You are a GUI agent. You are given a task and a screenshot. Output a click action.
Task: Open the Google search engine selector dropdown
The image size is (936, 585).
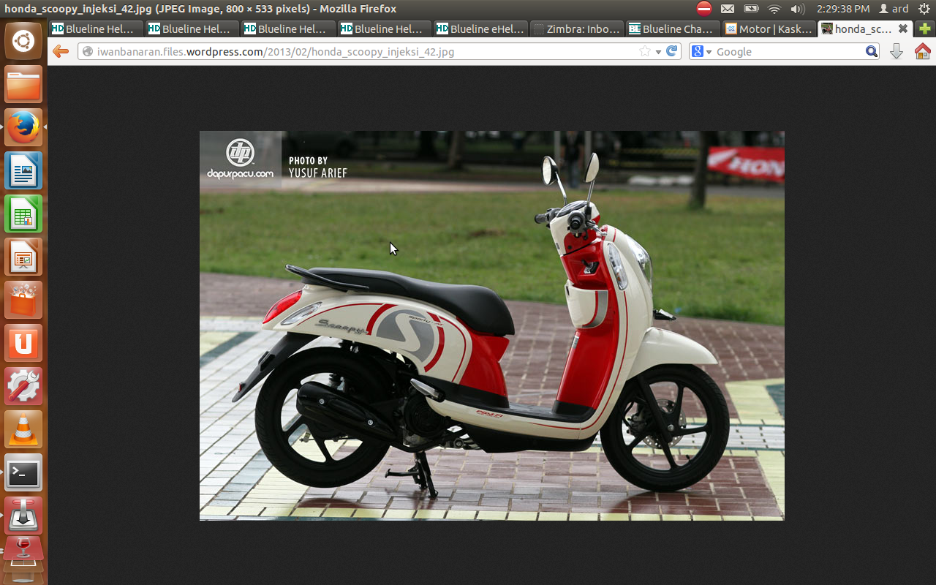701,51
